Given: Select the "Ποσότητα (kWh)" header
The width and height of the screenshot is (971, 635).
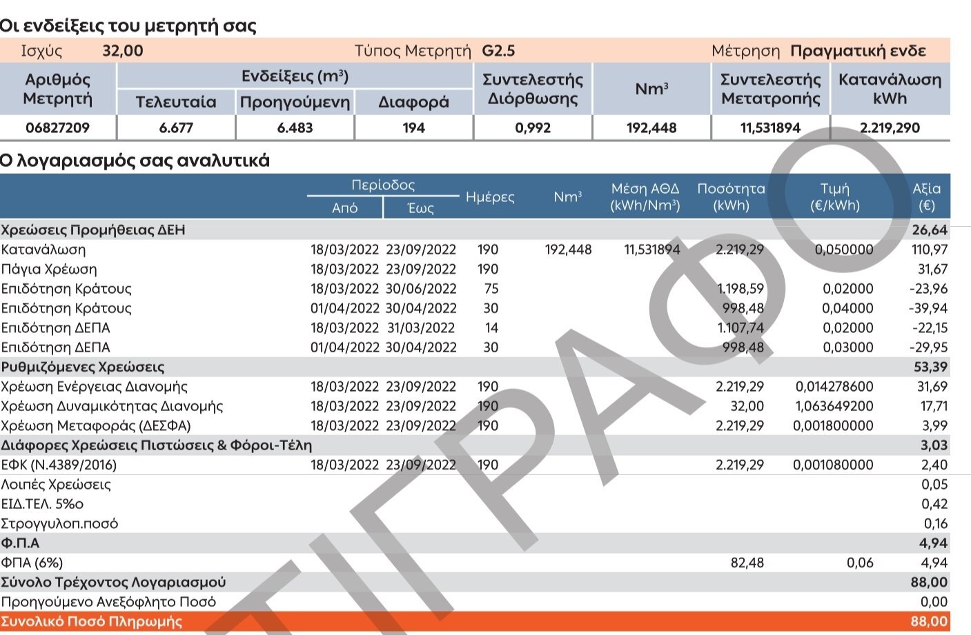Looking at the screenshot, I should (731, 197).
